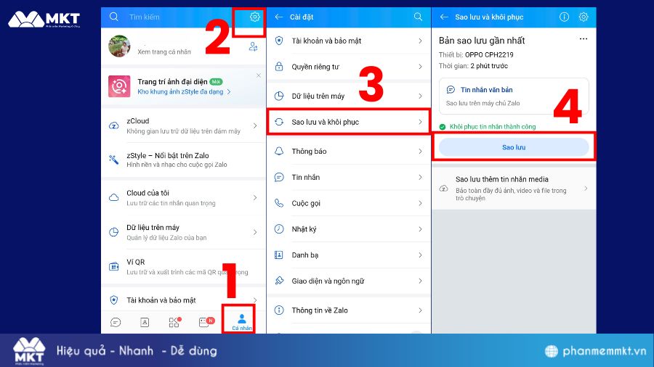Open Giao diện và ngôn ngữ settings
The image size is (654, 367).
(x=348, y=281)
